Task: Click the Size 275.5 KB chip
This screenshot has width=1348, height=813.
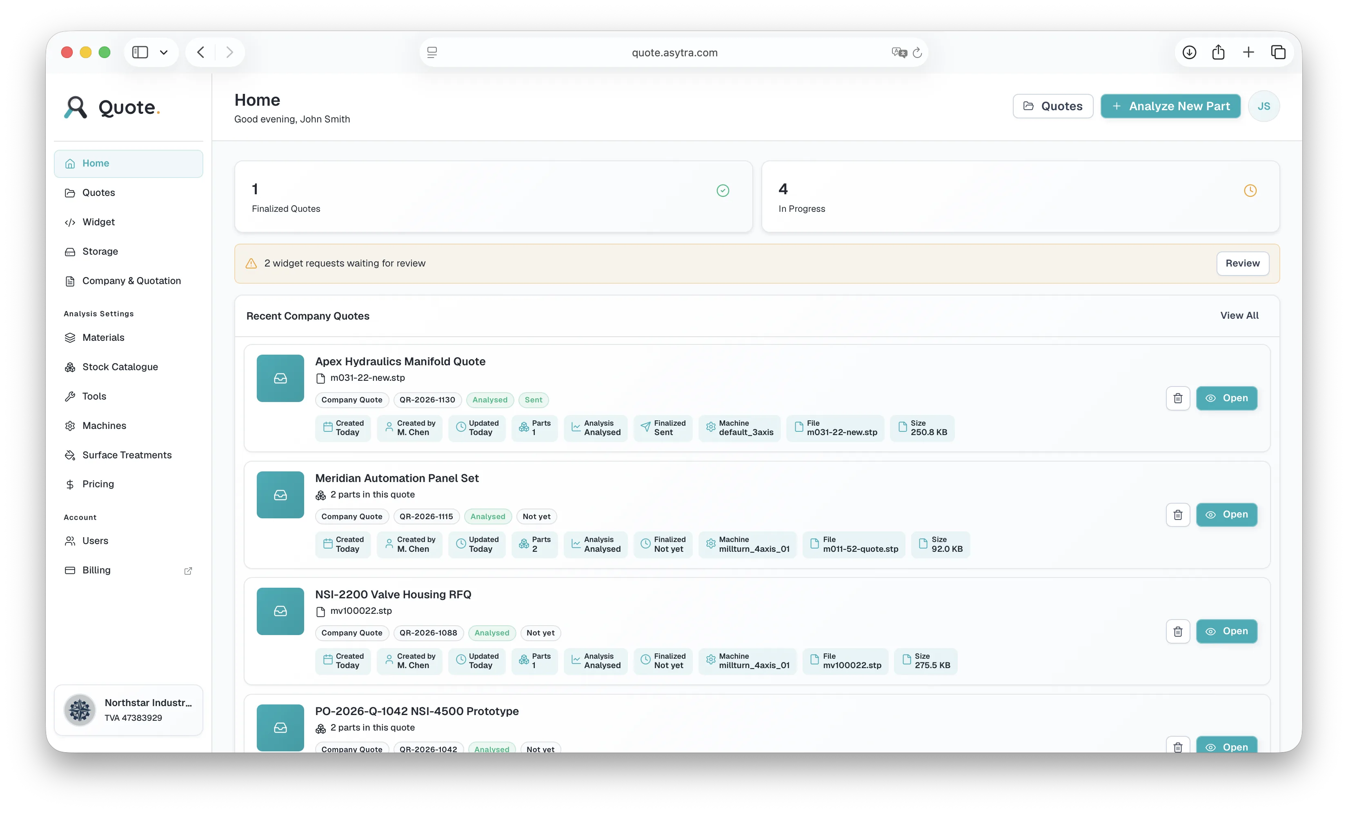Action: tap(925, 661)
